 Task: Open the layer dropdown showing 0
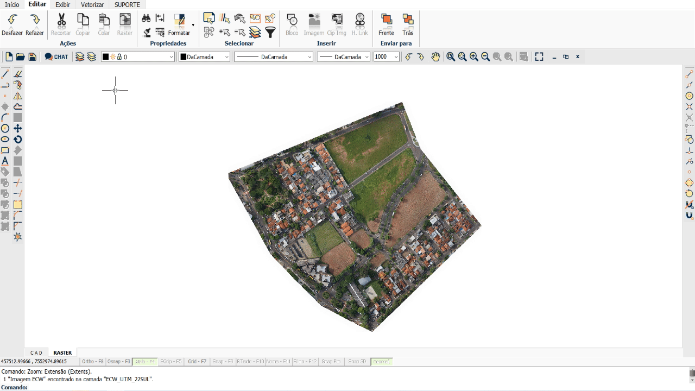pos(138,57)
